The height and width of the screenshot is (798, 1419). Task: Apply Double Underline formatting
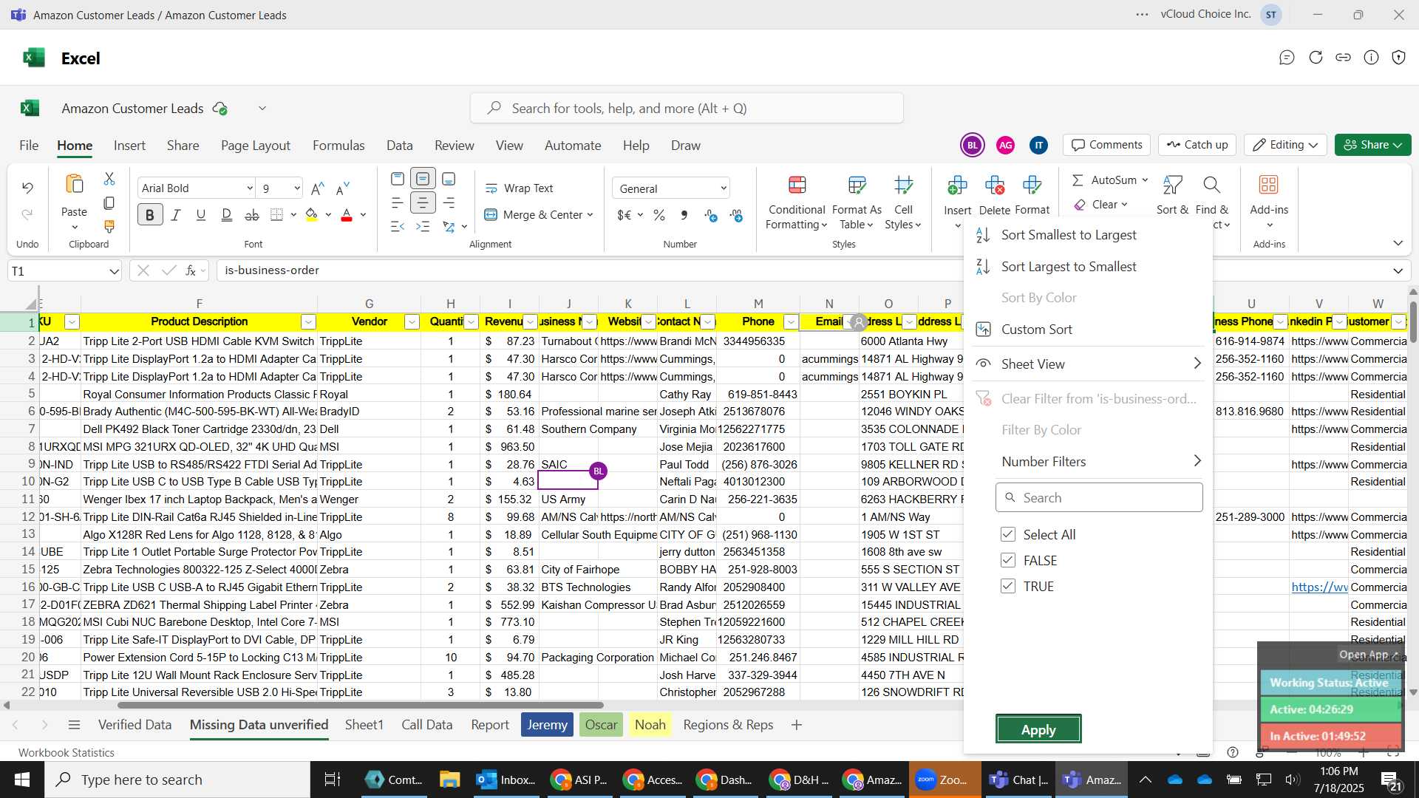(226, 215)
